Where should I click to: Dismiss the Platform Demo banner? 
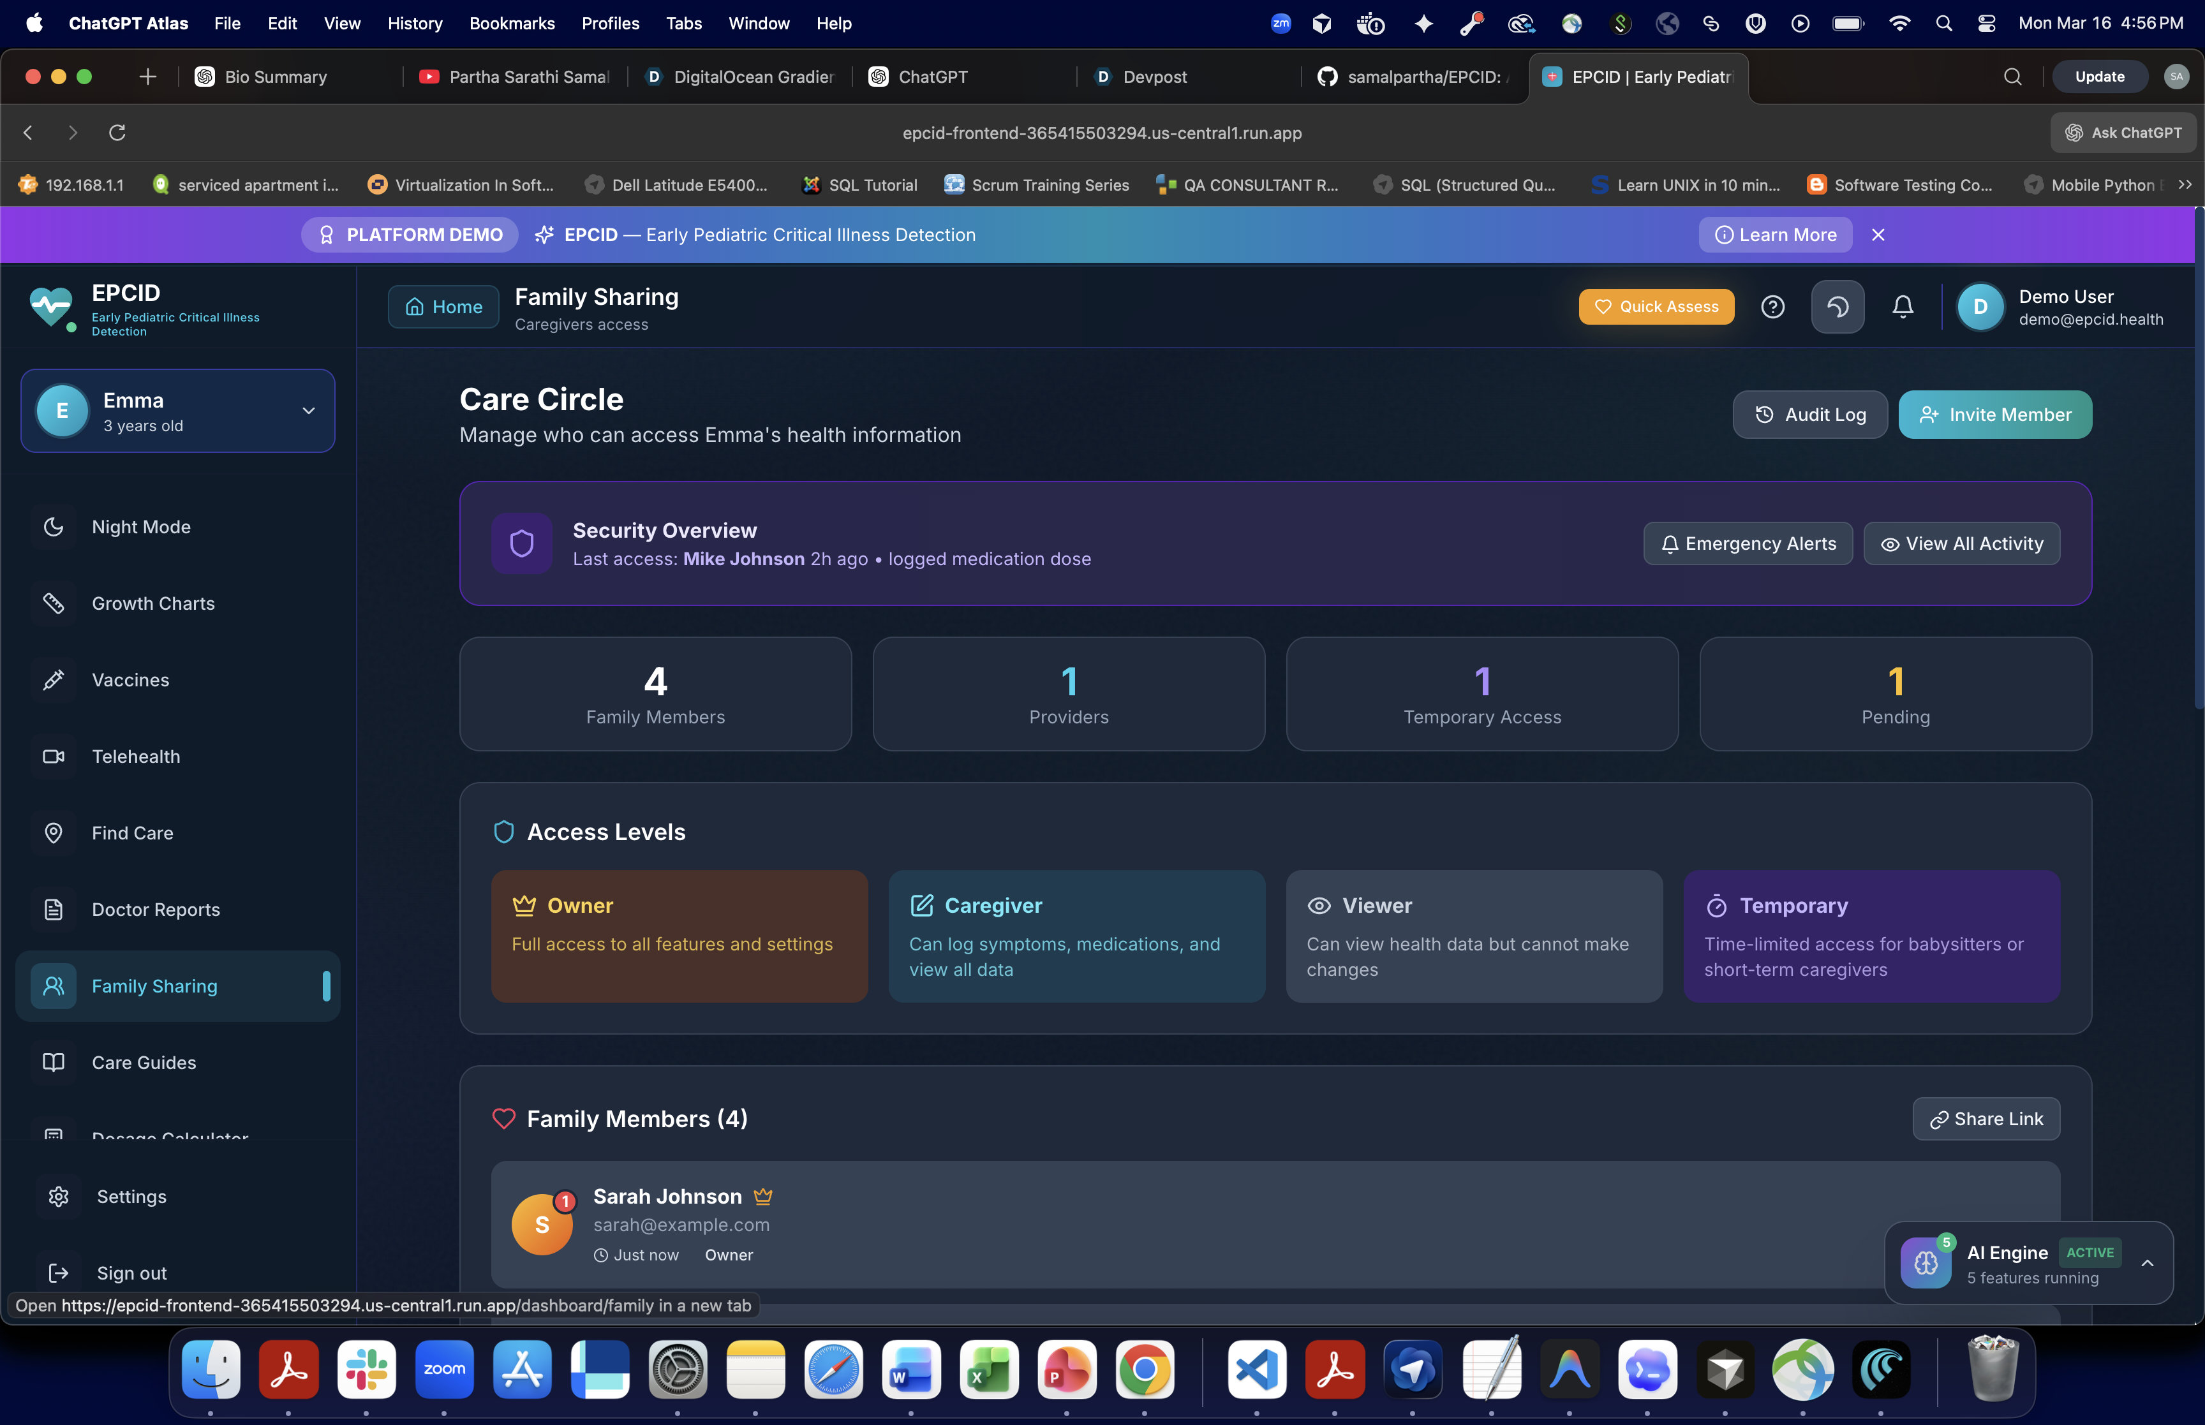(x=1878, y=235)
